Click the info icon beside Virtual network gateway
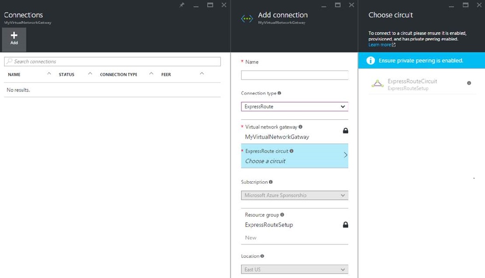 pos(300,127)
